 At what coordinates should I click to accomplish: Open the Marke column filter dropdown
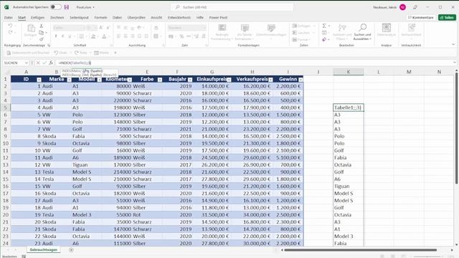pyautogui.click(x=69, y=80)
